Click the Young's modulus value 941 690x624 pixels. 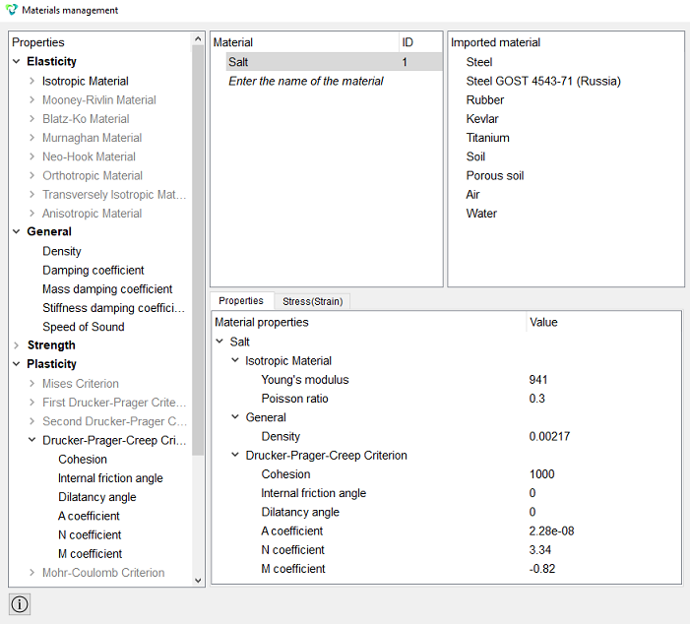(538, 380)
